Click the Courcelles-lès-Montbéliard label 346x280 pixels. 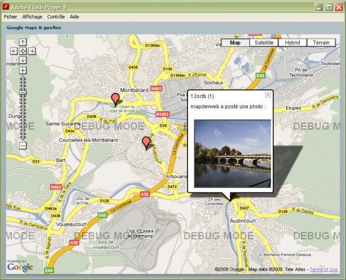coord(88,140)
